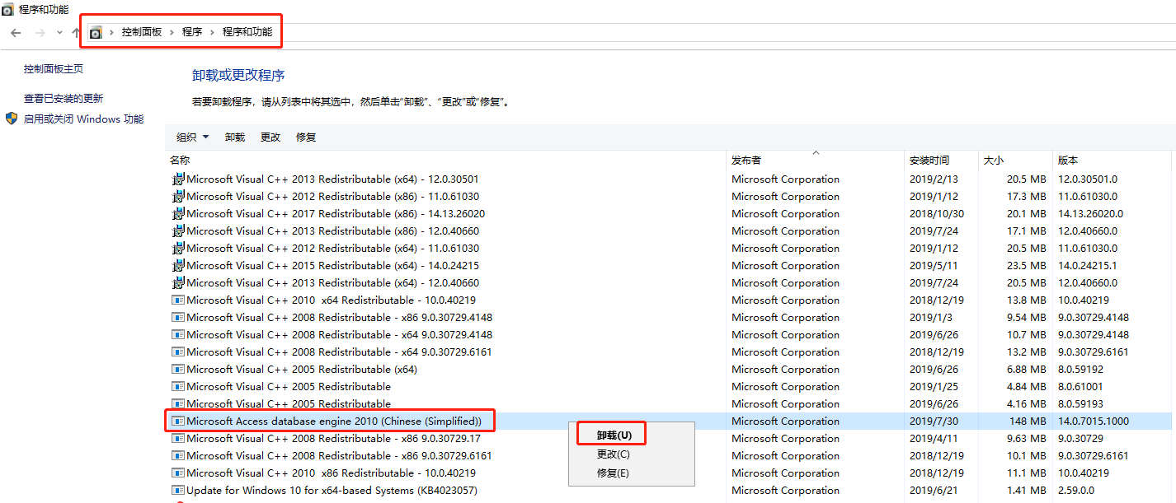
Task: Open 启用或关闭 Windows 功能 link
Action: 83,119
